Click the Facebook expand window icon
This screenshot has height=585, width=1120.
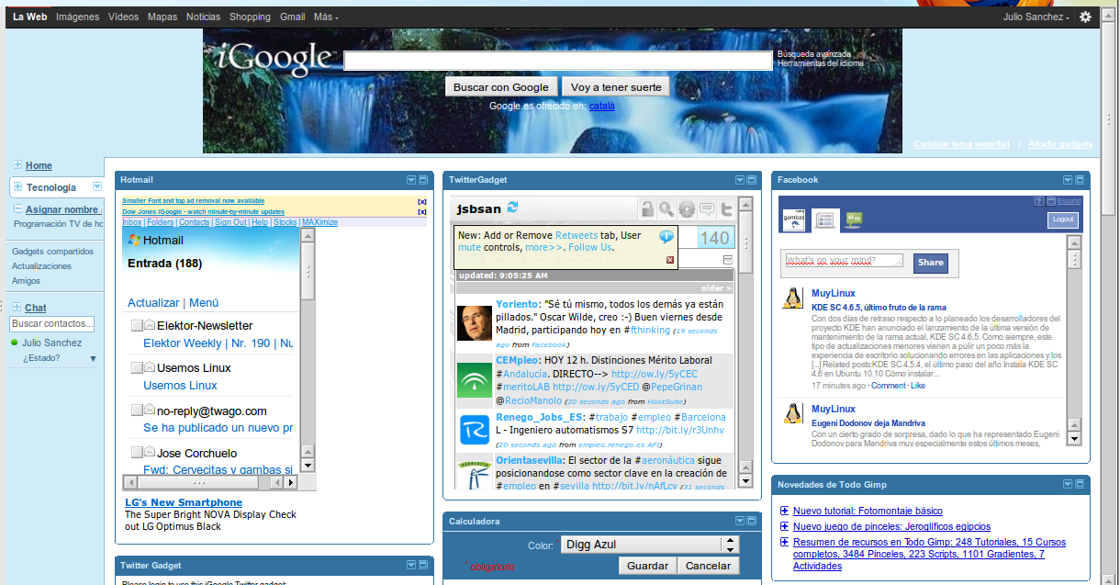click(1051, 201)
